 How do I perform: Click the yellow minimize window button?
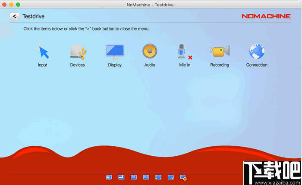pos(11,5)
